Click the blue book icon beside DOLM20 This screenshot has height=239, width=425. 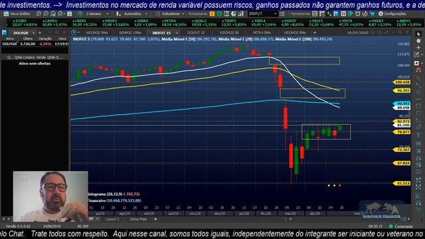click(x=4, y=33)
